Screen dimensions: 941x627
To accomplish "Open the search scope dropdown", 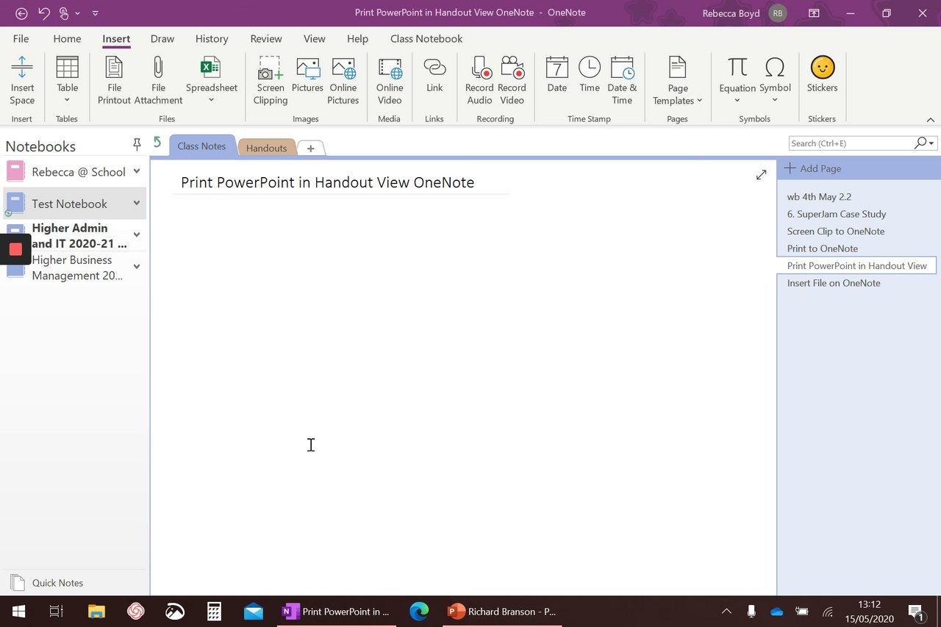I will point(931,143).
